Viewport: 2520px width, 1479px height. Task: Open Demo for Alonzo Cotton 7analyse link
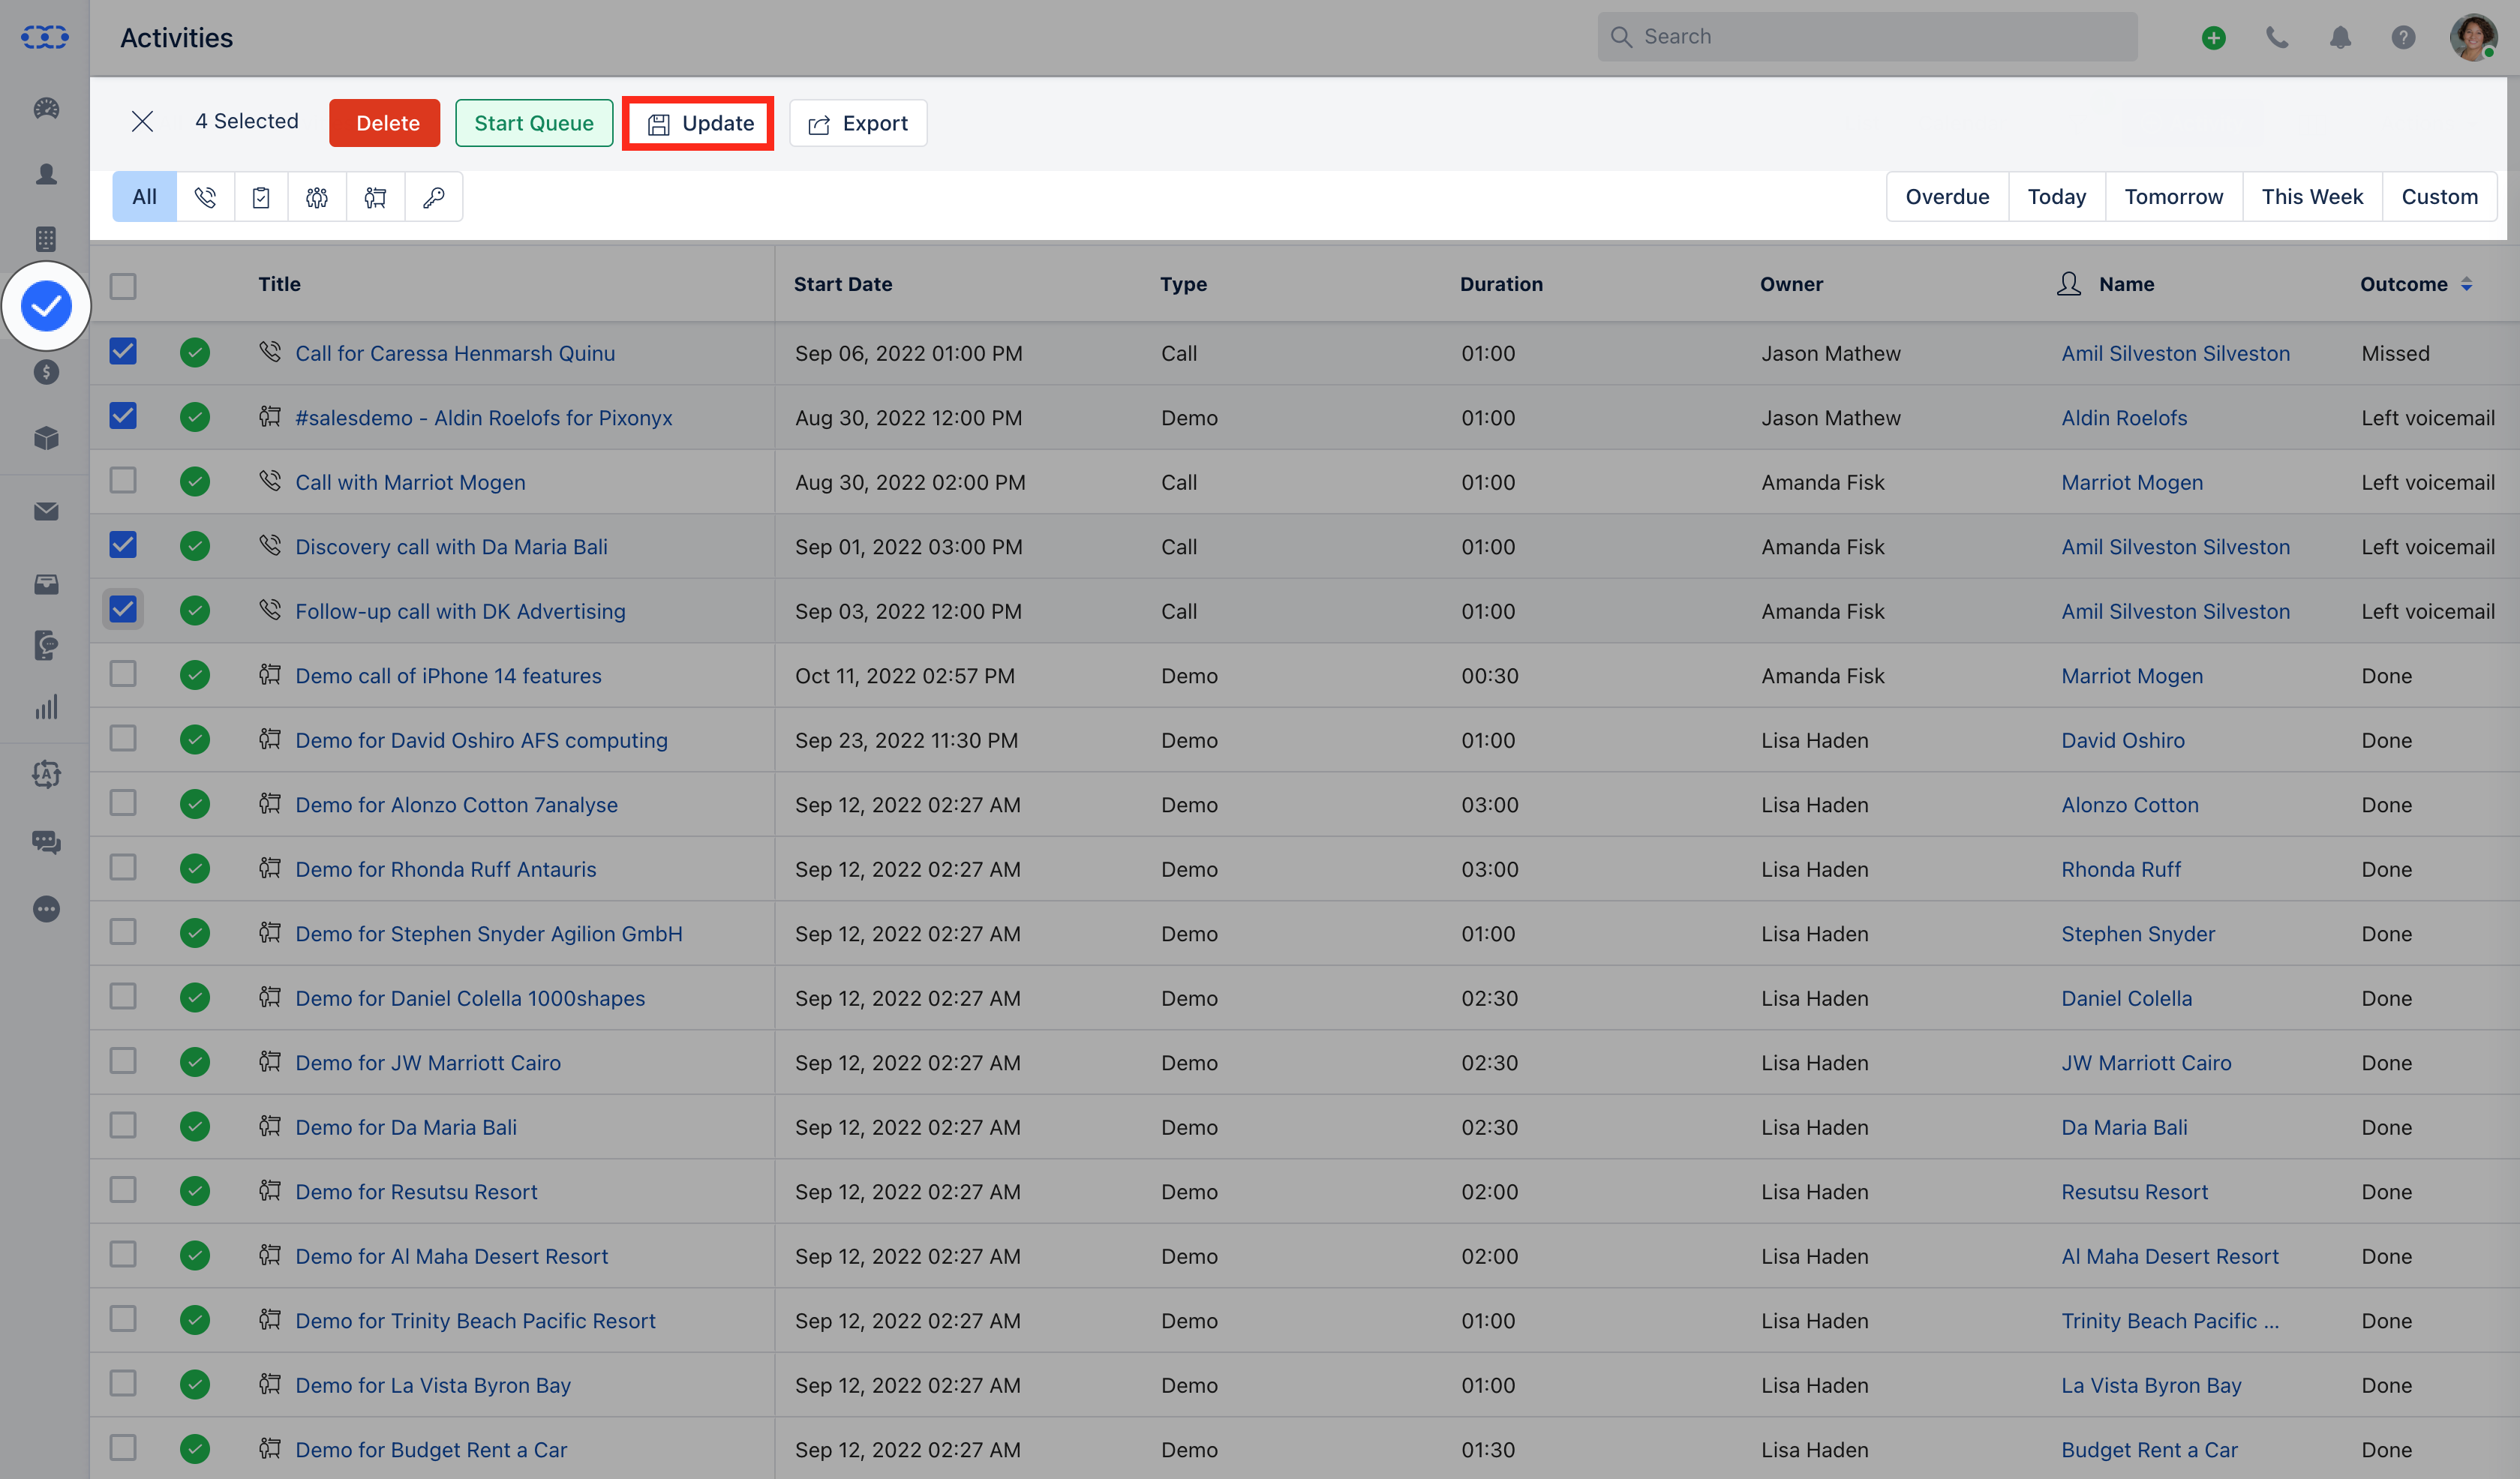[x=456, y=805]
